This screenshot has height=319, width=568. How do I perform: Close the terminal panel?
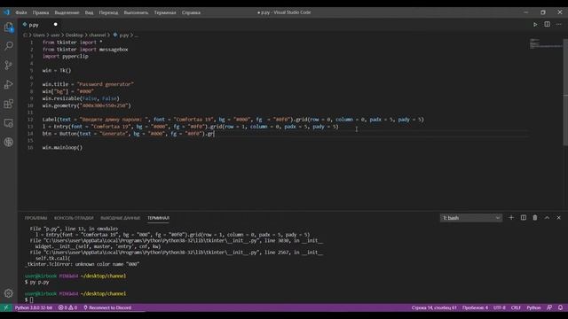(x=558, y=218)
